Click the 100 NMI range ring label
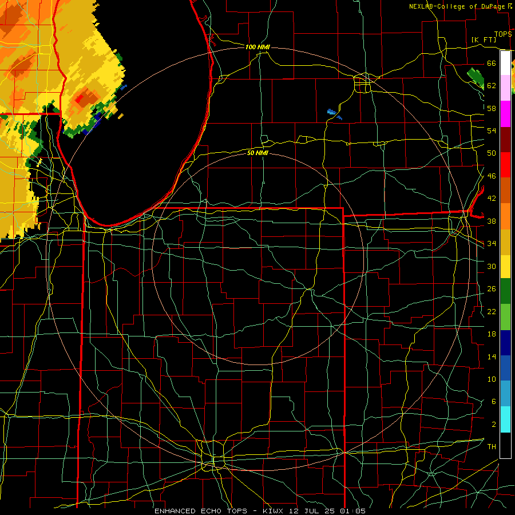 tap(257, 47)
